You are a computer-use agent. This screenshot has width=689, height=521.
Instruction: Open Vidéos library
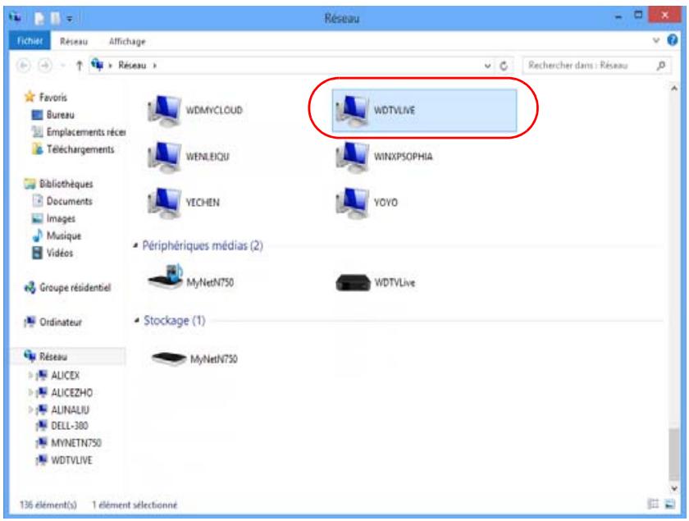click(x=60, y=253)
